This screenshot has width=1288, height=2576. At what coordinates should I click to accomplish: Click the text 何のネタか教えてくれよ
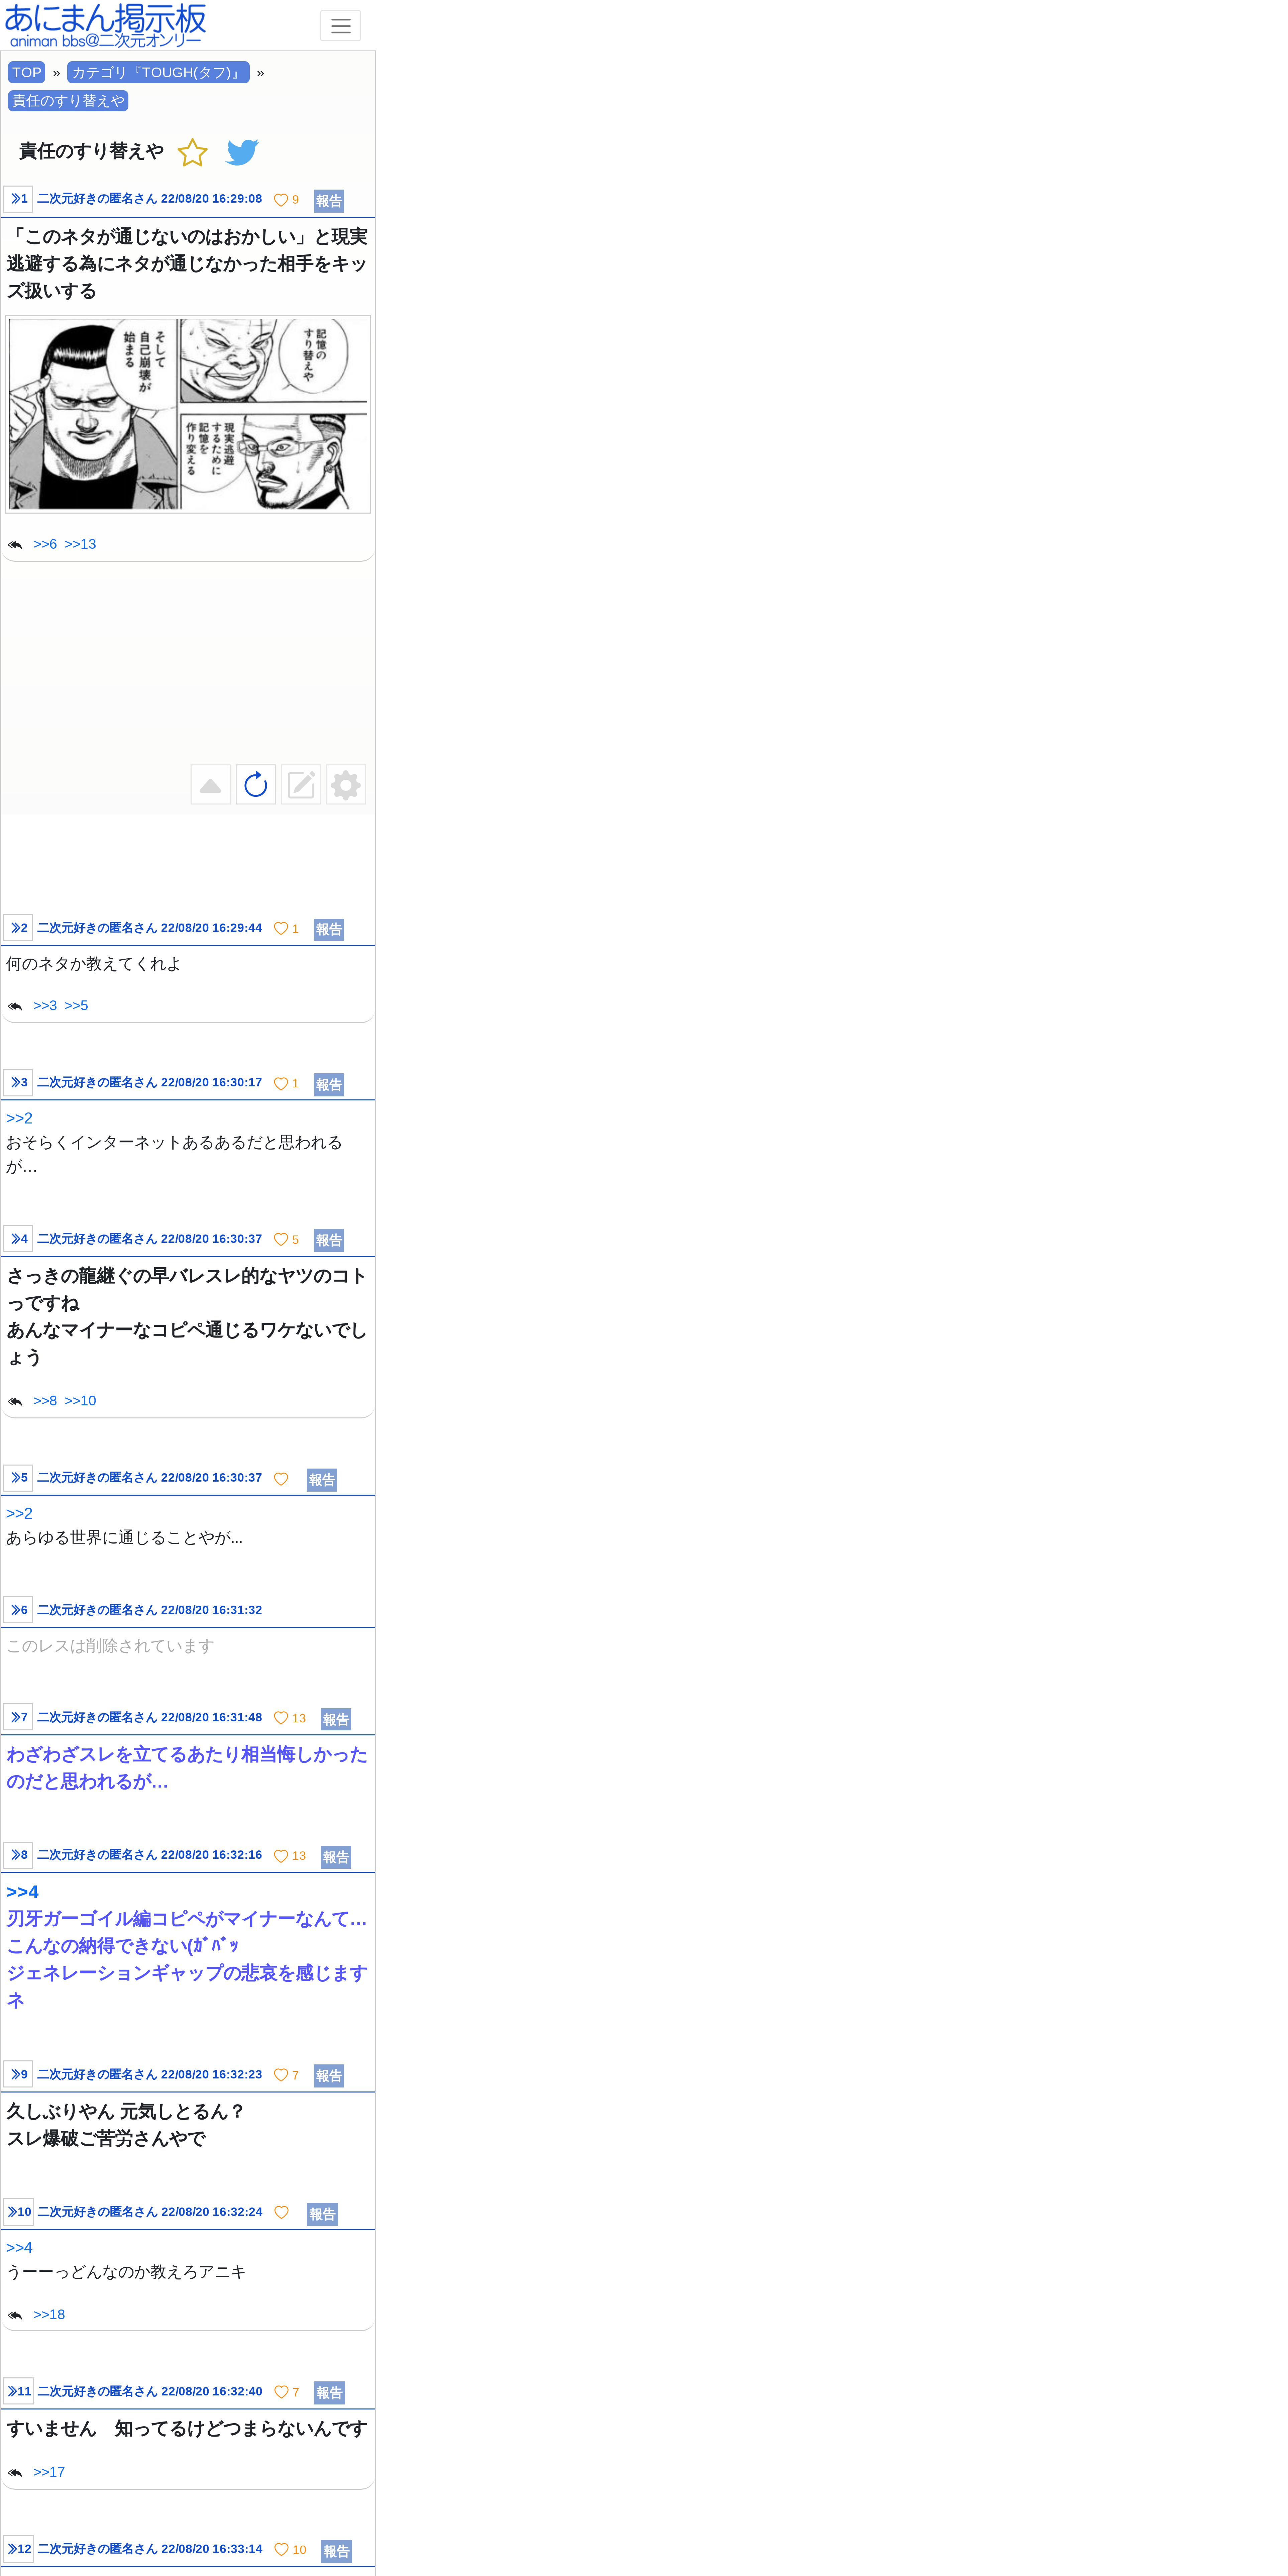tap(94, 964)
